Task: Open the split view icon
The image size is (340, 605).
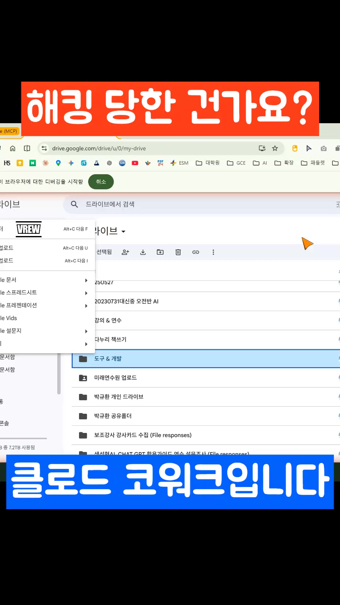Action: 27,148
